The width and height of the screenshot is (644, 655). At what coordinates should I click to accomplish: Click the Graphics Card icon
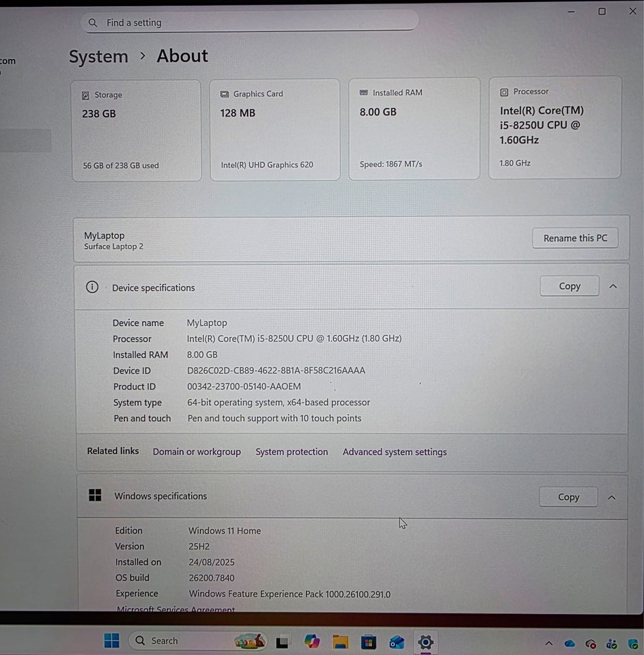[x=224, y=94]
